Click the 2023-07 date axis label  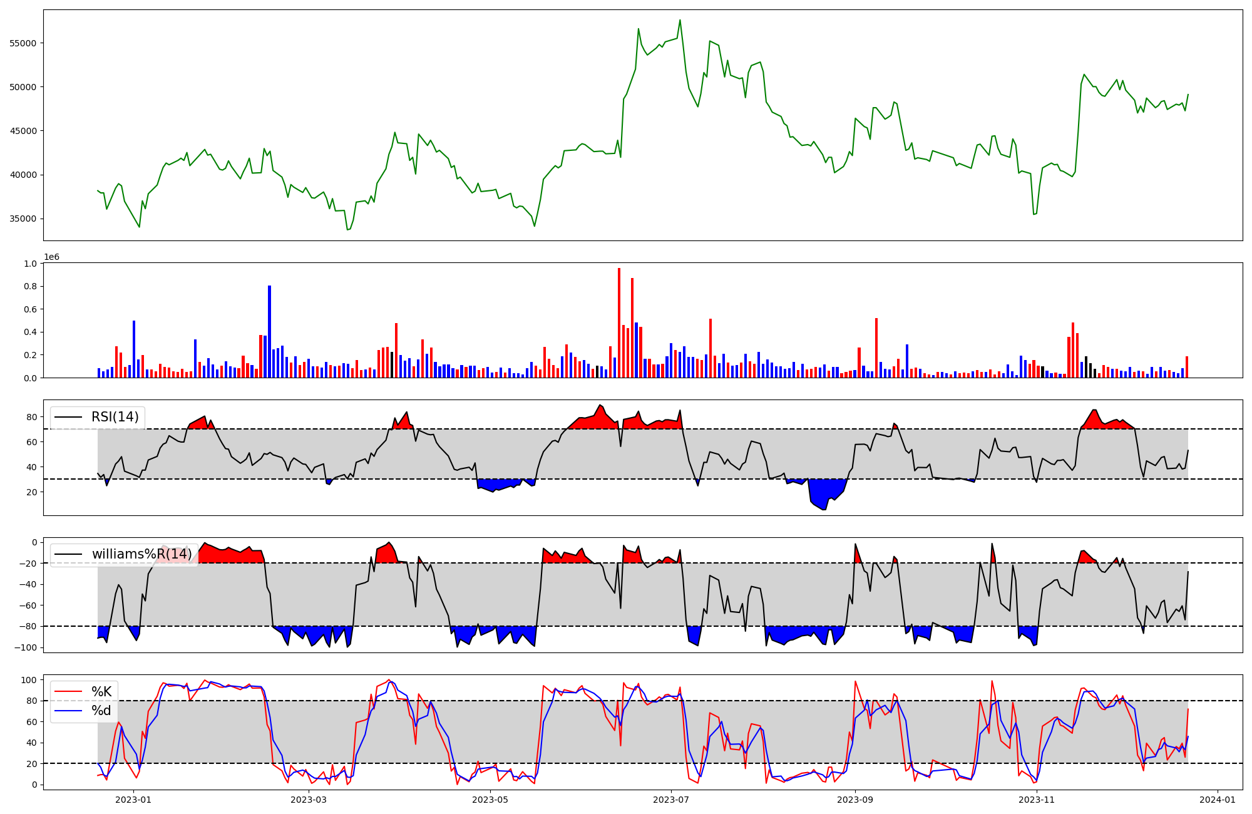(671, 800)
